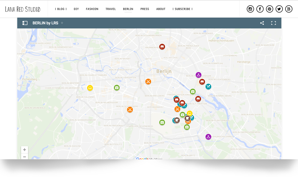Click the BERLIN by LRS map title
The image size is (298, 177).
tap(45, 23)
